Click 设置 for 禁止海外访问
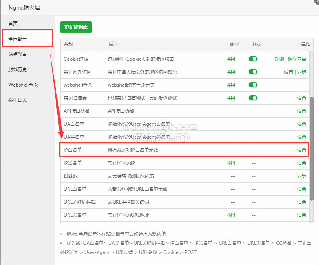319x265 pixels. 289,72
